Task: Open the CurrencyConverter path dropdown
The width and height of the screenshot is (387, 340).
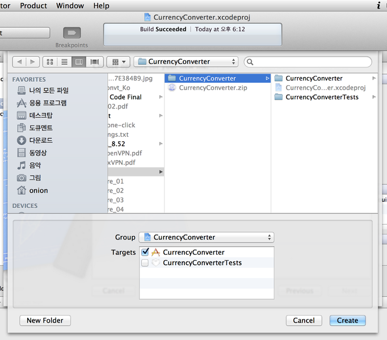Action: pyautogui.click(x=186, y=62)
